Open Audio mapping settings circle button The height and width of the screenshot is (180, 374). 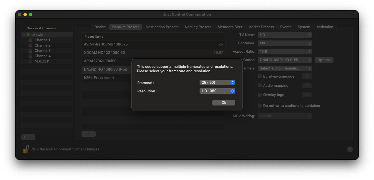(307, 85)
